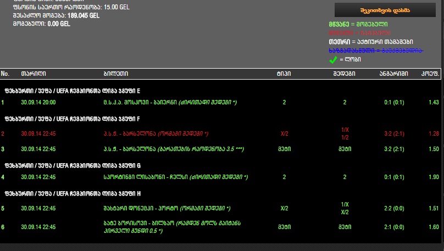Click the 1.51 odds value
The height and width of the screenshot is (251, 444).
434,208
